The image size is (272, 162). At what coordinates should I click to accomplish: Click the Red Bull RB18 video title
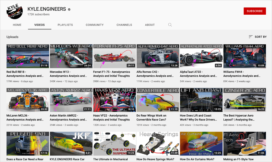25,74
